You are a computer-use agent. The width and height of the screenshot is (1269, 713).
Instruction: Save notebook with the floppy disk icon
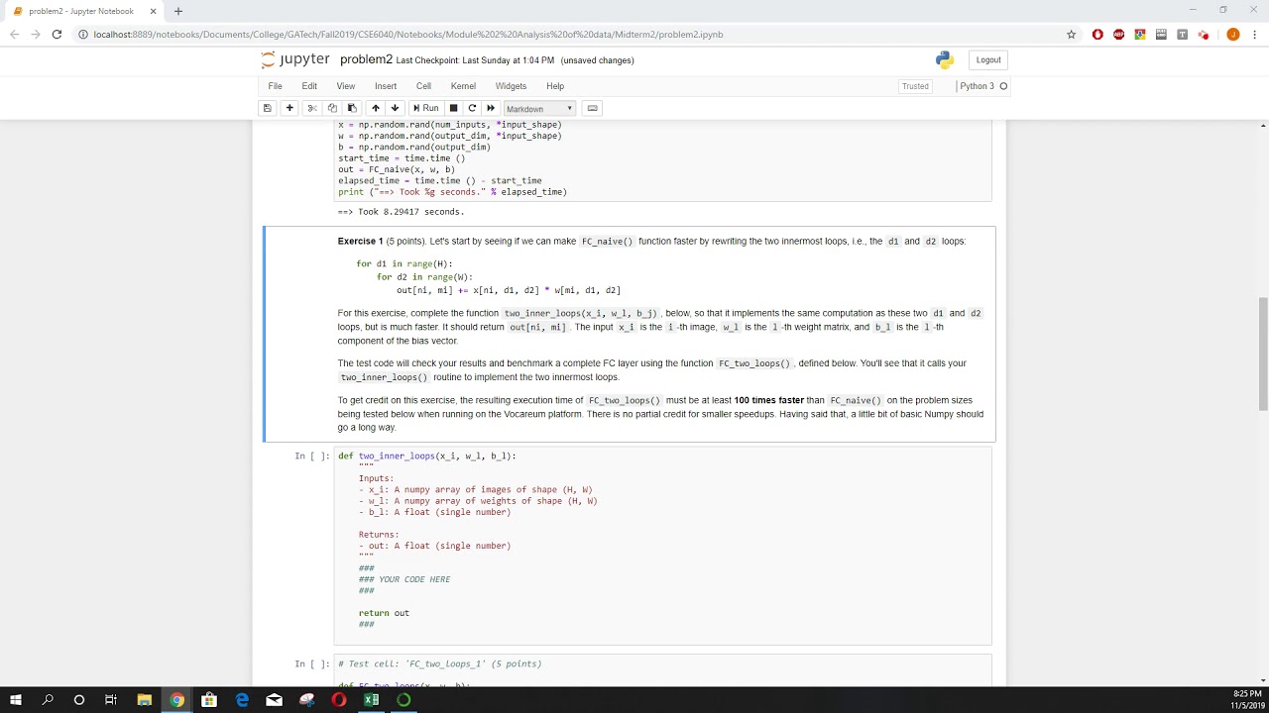[x=267, y=108]
